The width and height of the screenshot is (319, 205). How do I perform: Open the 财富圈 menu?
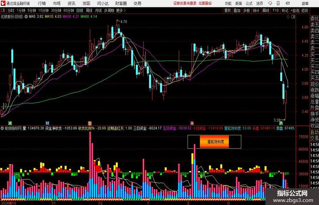121,3
